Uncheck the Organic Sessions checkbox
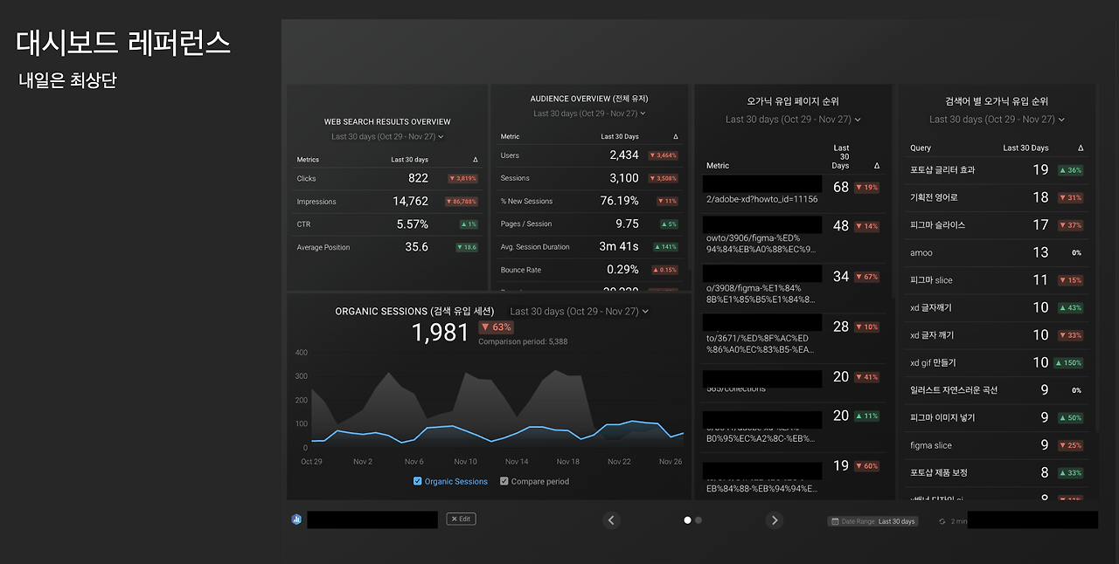Screen dimensions: 1119x564 (417, 481)
